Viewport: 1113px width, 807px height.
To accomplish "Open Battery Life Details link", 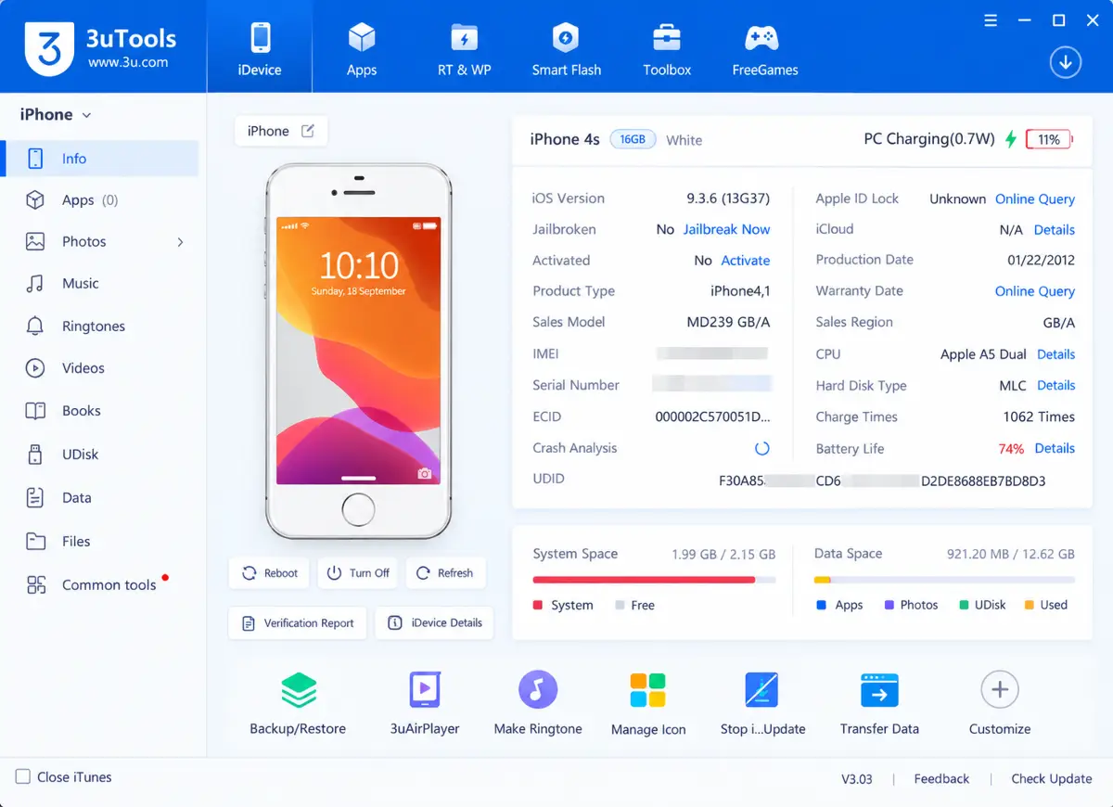I will coord(1055,448).
